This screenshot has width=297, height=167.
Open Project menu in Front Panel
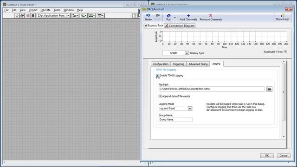pos(33,10)
